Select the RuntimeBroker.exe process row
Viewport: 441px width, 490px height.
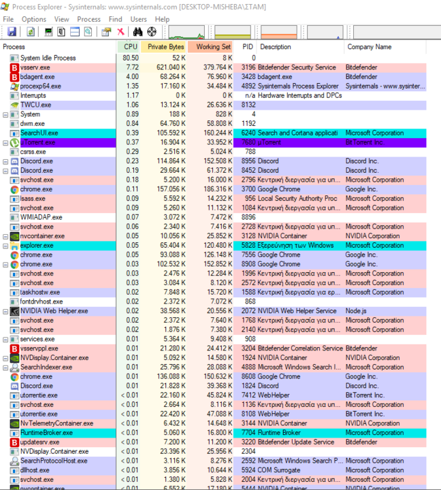click(x=214, y=433)
